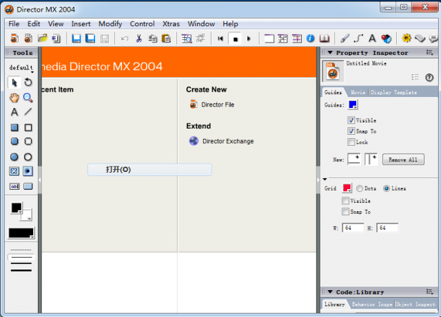441x317 pixels.
Task: Open the blue Guides color swatch
Action: (353, 105)
